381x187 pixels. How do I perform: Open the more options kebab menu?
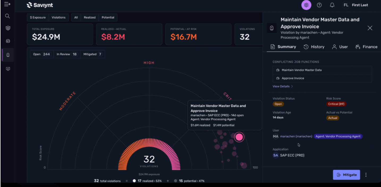[x=366, y=175]
